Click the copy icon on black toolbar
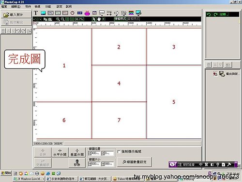The height and width of the screenshot is (182, 242). point(45,19)
